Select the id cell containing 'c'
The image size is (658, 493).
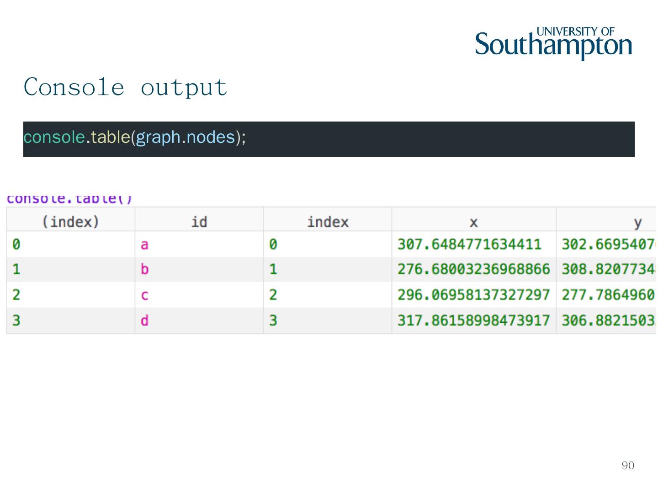point(144,295)
